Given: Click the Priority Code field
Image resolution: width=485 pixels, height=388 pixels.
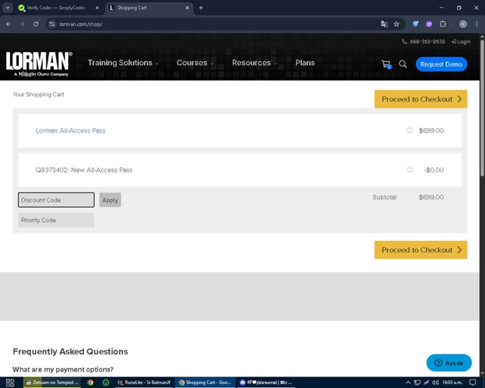Looking at the screenshot, I should (x=56, y=220).
